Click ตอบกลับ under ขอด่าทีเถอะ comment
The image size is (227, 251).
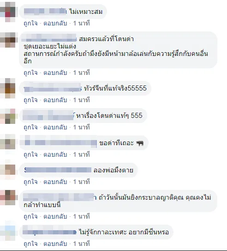tap(55, 155)
